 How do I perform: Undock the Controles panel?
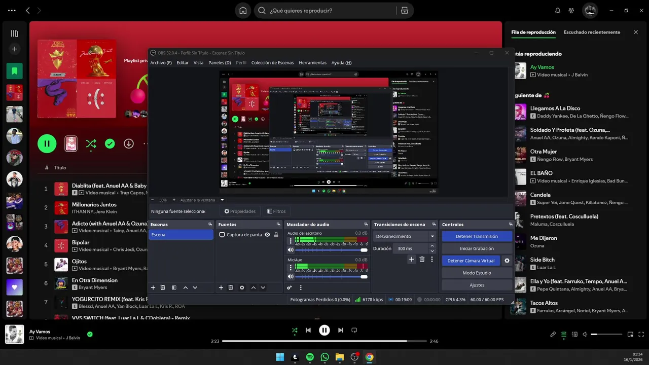[x=511, y=224]
